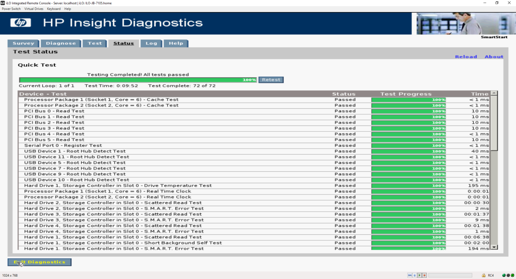Viewport: 516px width, 279px height.
Task: Click the middle dark status LED indicator
Action: click(508, 275)
